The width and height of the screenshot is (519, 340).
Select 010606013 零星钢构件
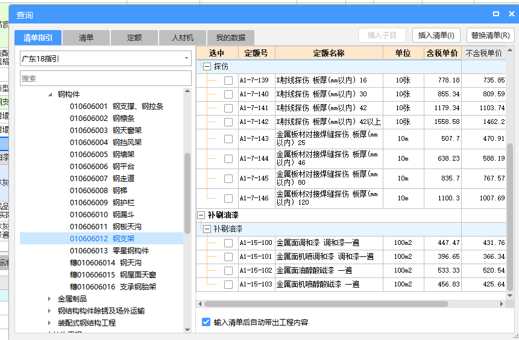(110, 251)
